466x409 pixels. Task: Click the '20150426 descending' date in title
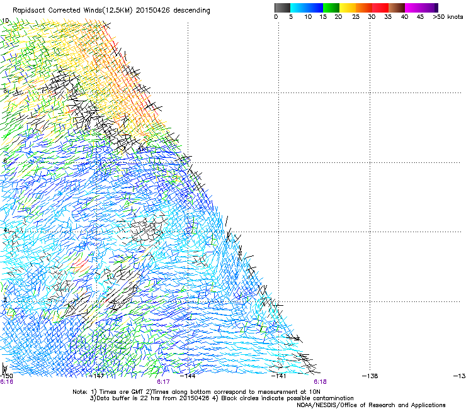click(173, 11)
